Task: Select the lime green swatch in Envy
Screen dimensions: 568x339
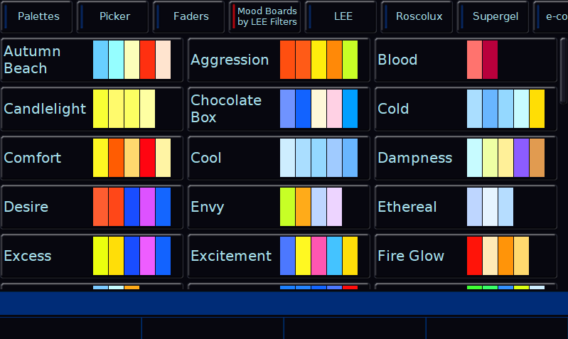Action: [288, 207]
